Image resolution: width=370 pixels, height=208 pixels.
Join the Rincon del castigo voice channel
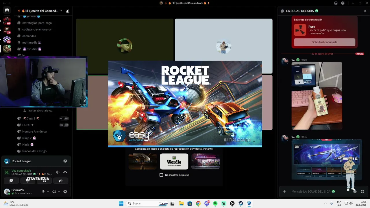(x=43, y=151)
